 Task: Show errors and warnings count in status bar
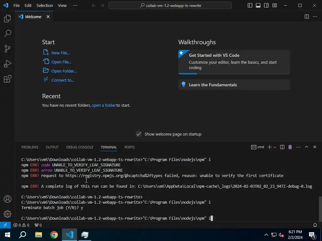point(21,225)
